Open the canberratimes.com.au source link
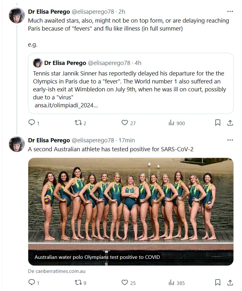242x291 pixels. (57, 271)
